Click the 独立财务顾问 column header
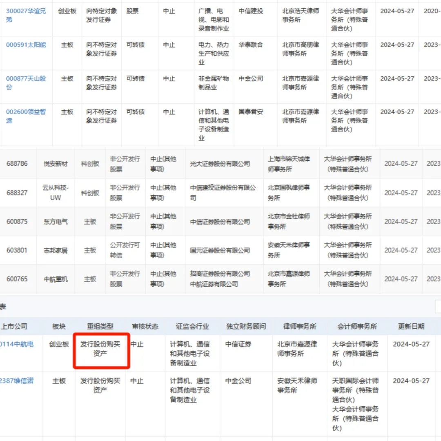The image size is (441, 441). click(246, 326)
